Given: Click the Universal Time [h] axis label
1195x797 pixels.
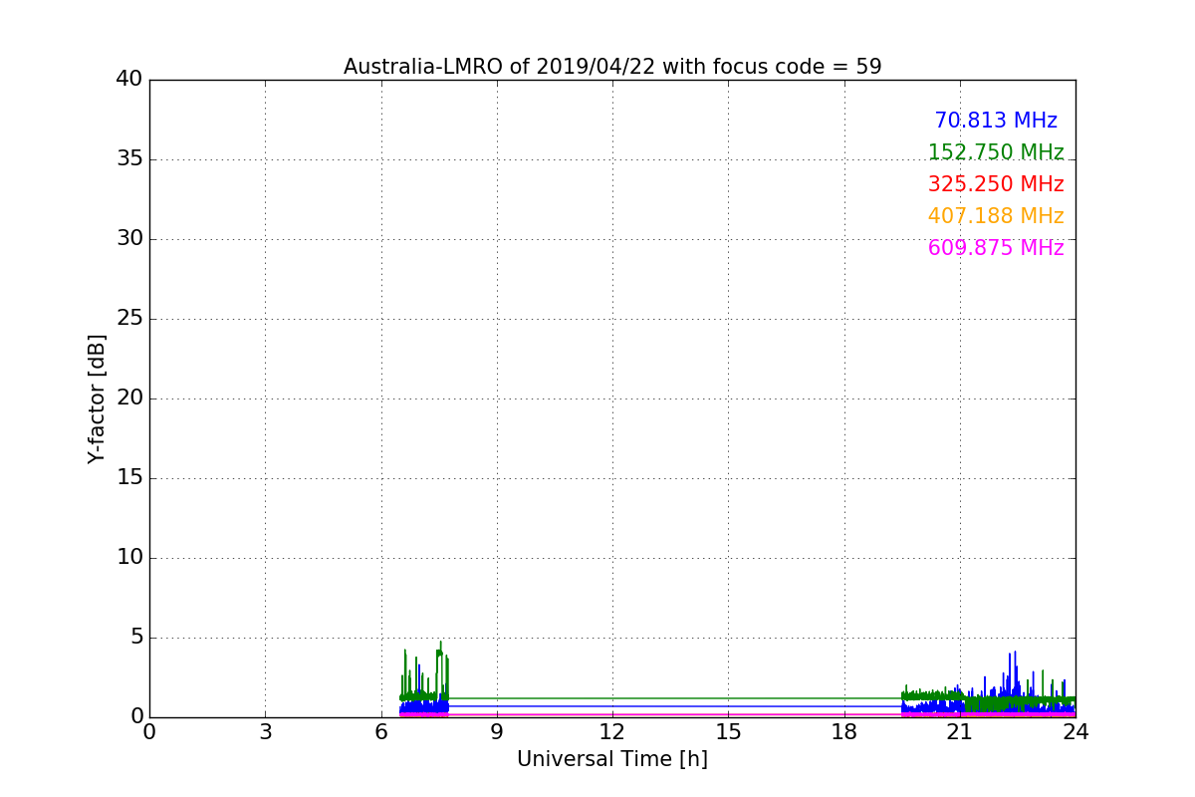Looking at the screenshot, I should click(x=612, y=759).
